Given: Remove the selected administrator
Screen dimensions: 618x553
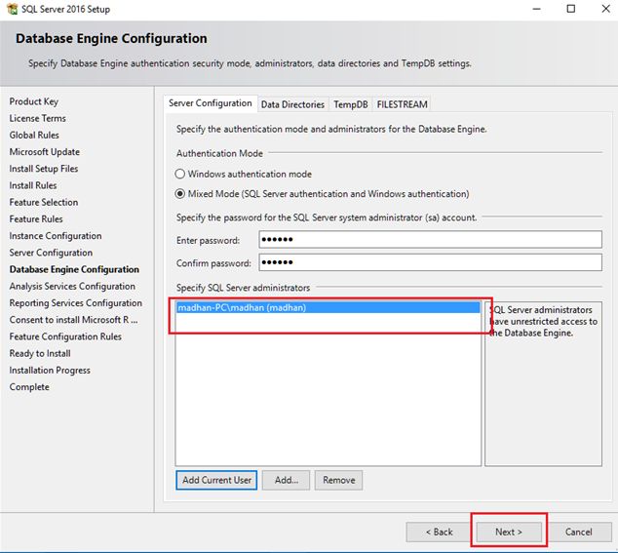Looking at the screenshot, I should [339, 480].
